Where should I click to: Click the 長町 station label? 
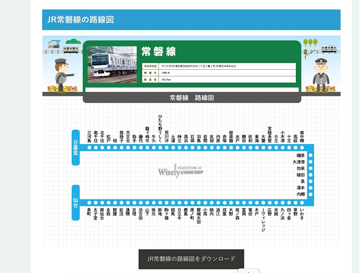pos(89,212)
